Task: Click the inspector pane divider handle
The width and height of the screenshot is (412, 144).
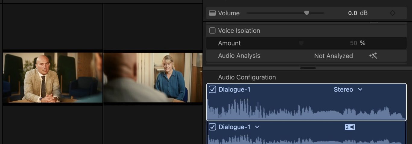Action: pyautogui.click(x=308, y=68)
